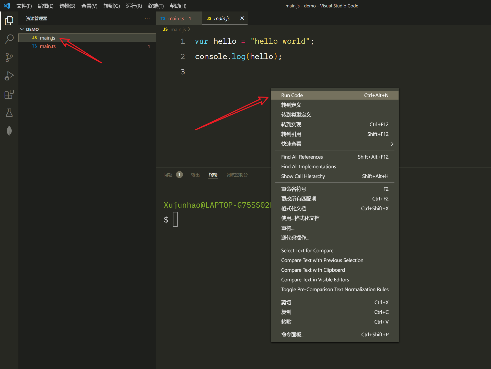Open Explorer more actions ellipsis
The width and height of the screenshot is (491, 369).
(x=147, y=18)
